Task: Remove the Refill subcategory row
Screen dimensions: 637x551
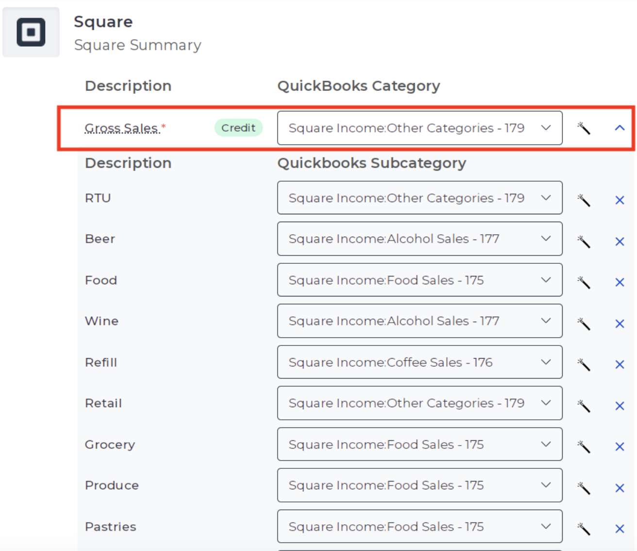Action: click(620, 364)
